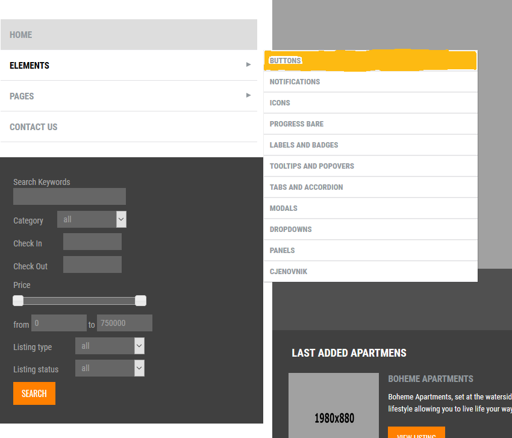Select Buttons from the Elements submenu
512x438 pixels.
pyautogui.click(x=286, y=61)
